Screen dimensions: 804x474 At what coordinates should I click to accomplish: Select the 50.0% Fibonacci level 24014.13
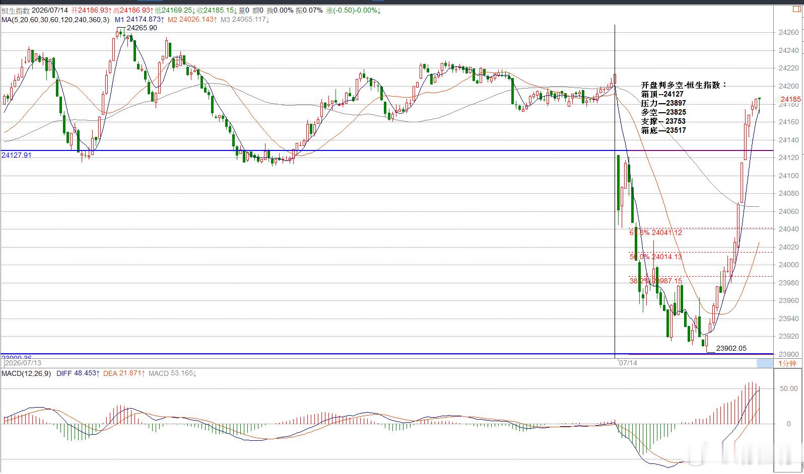(656, 257)
